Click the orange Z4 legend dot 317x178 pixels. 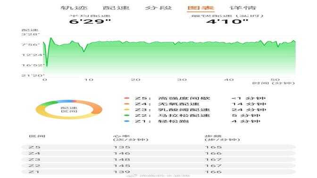[x=127, y=104]
